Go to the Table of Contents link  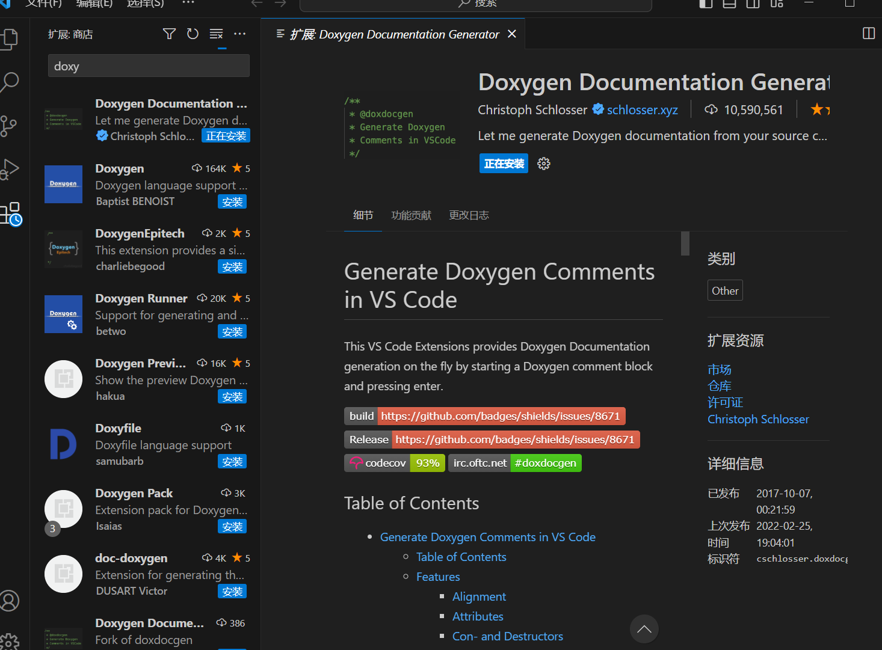461,557
